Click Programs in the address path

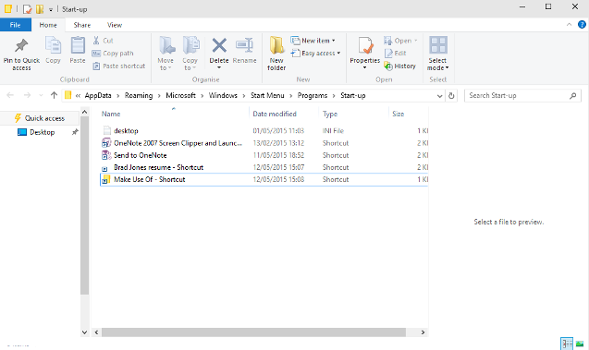point(313,95)
